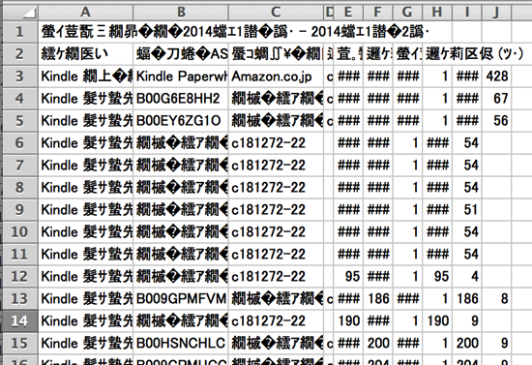532x365 pixels.
Task: Select column C header
Action: tap(276, 13)
